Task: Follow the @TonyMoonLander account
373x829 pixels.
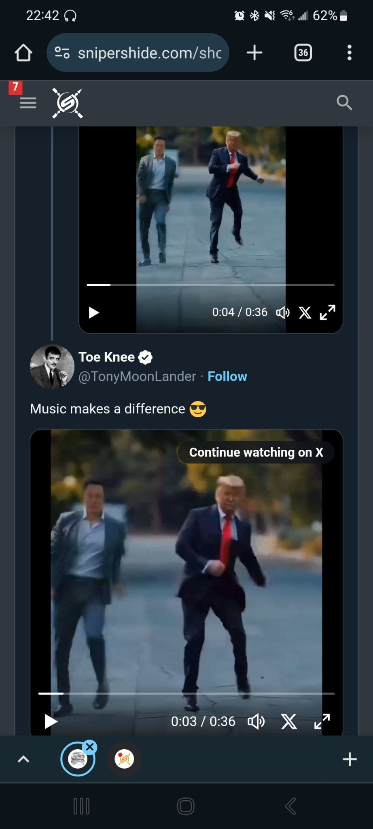Action: tap(227, 376)
